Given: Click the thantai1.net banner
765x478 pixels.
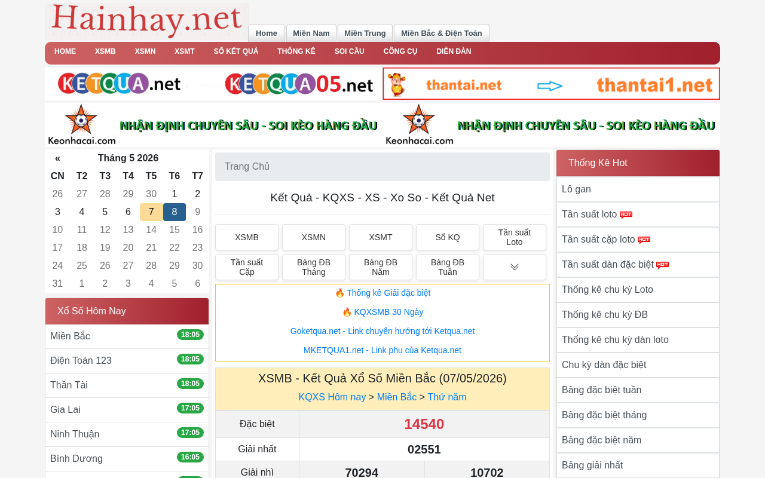Looking at the screenshot, I should click(x=551, y=84).
